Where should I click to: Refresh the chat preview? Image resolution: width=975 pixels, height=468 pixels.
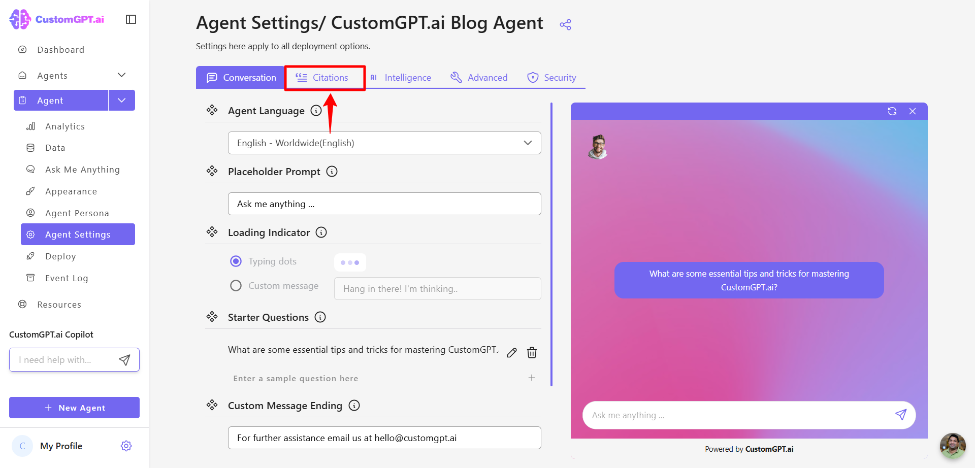(x=892, y=111)
